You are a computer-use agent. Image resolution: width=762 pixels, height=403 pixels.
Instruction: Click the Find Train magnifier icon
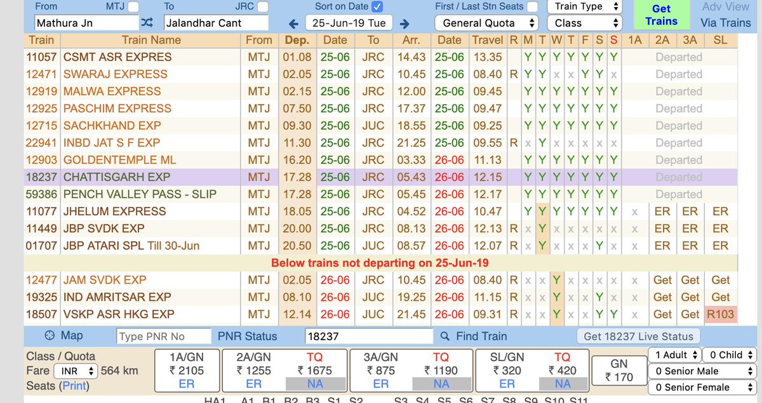pos(445,336)
